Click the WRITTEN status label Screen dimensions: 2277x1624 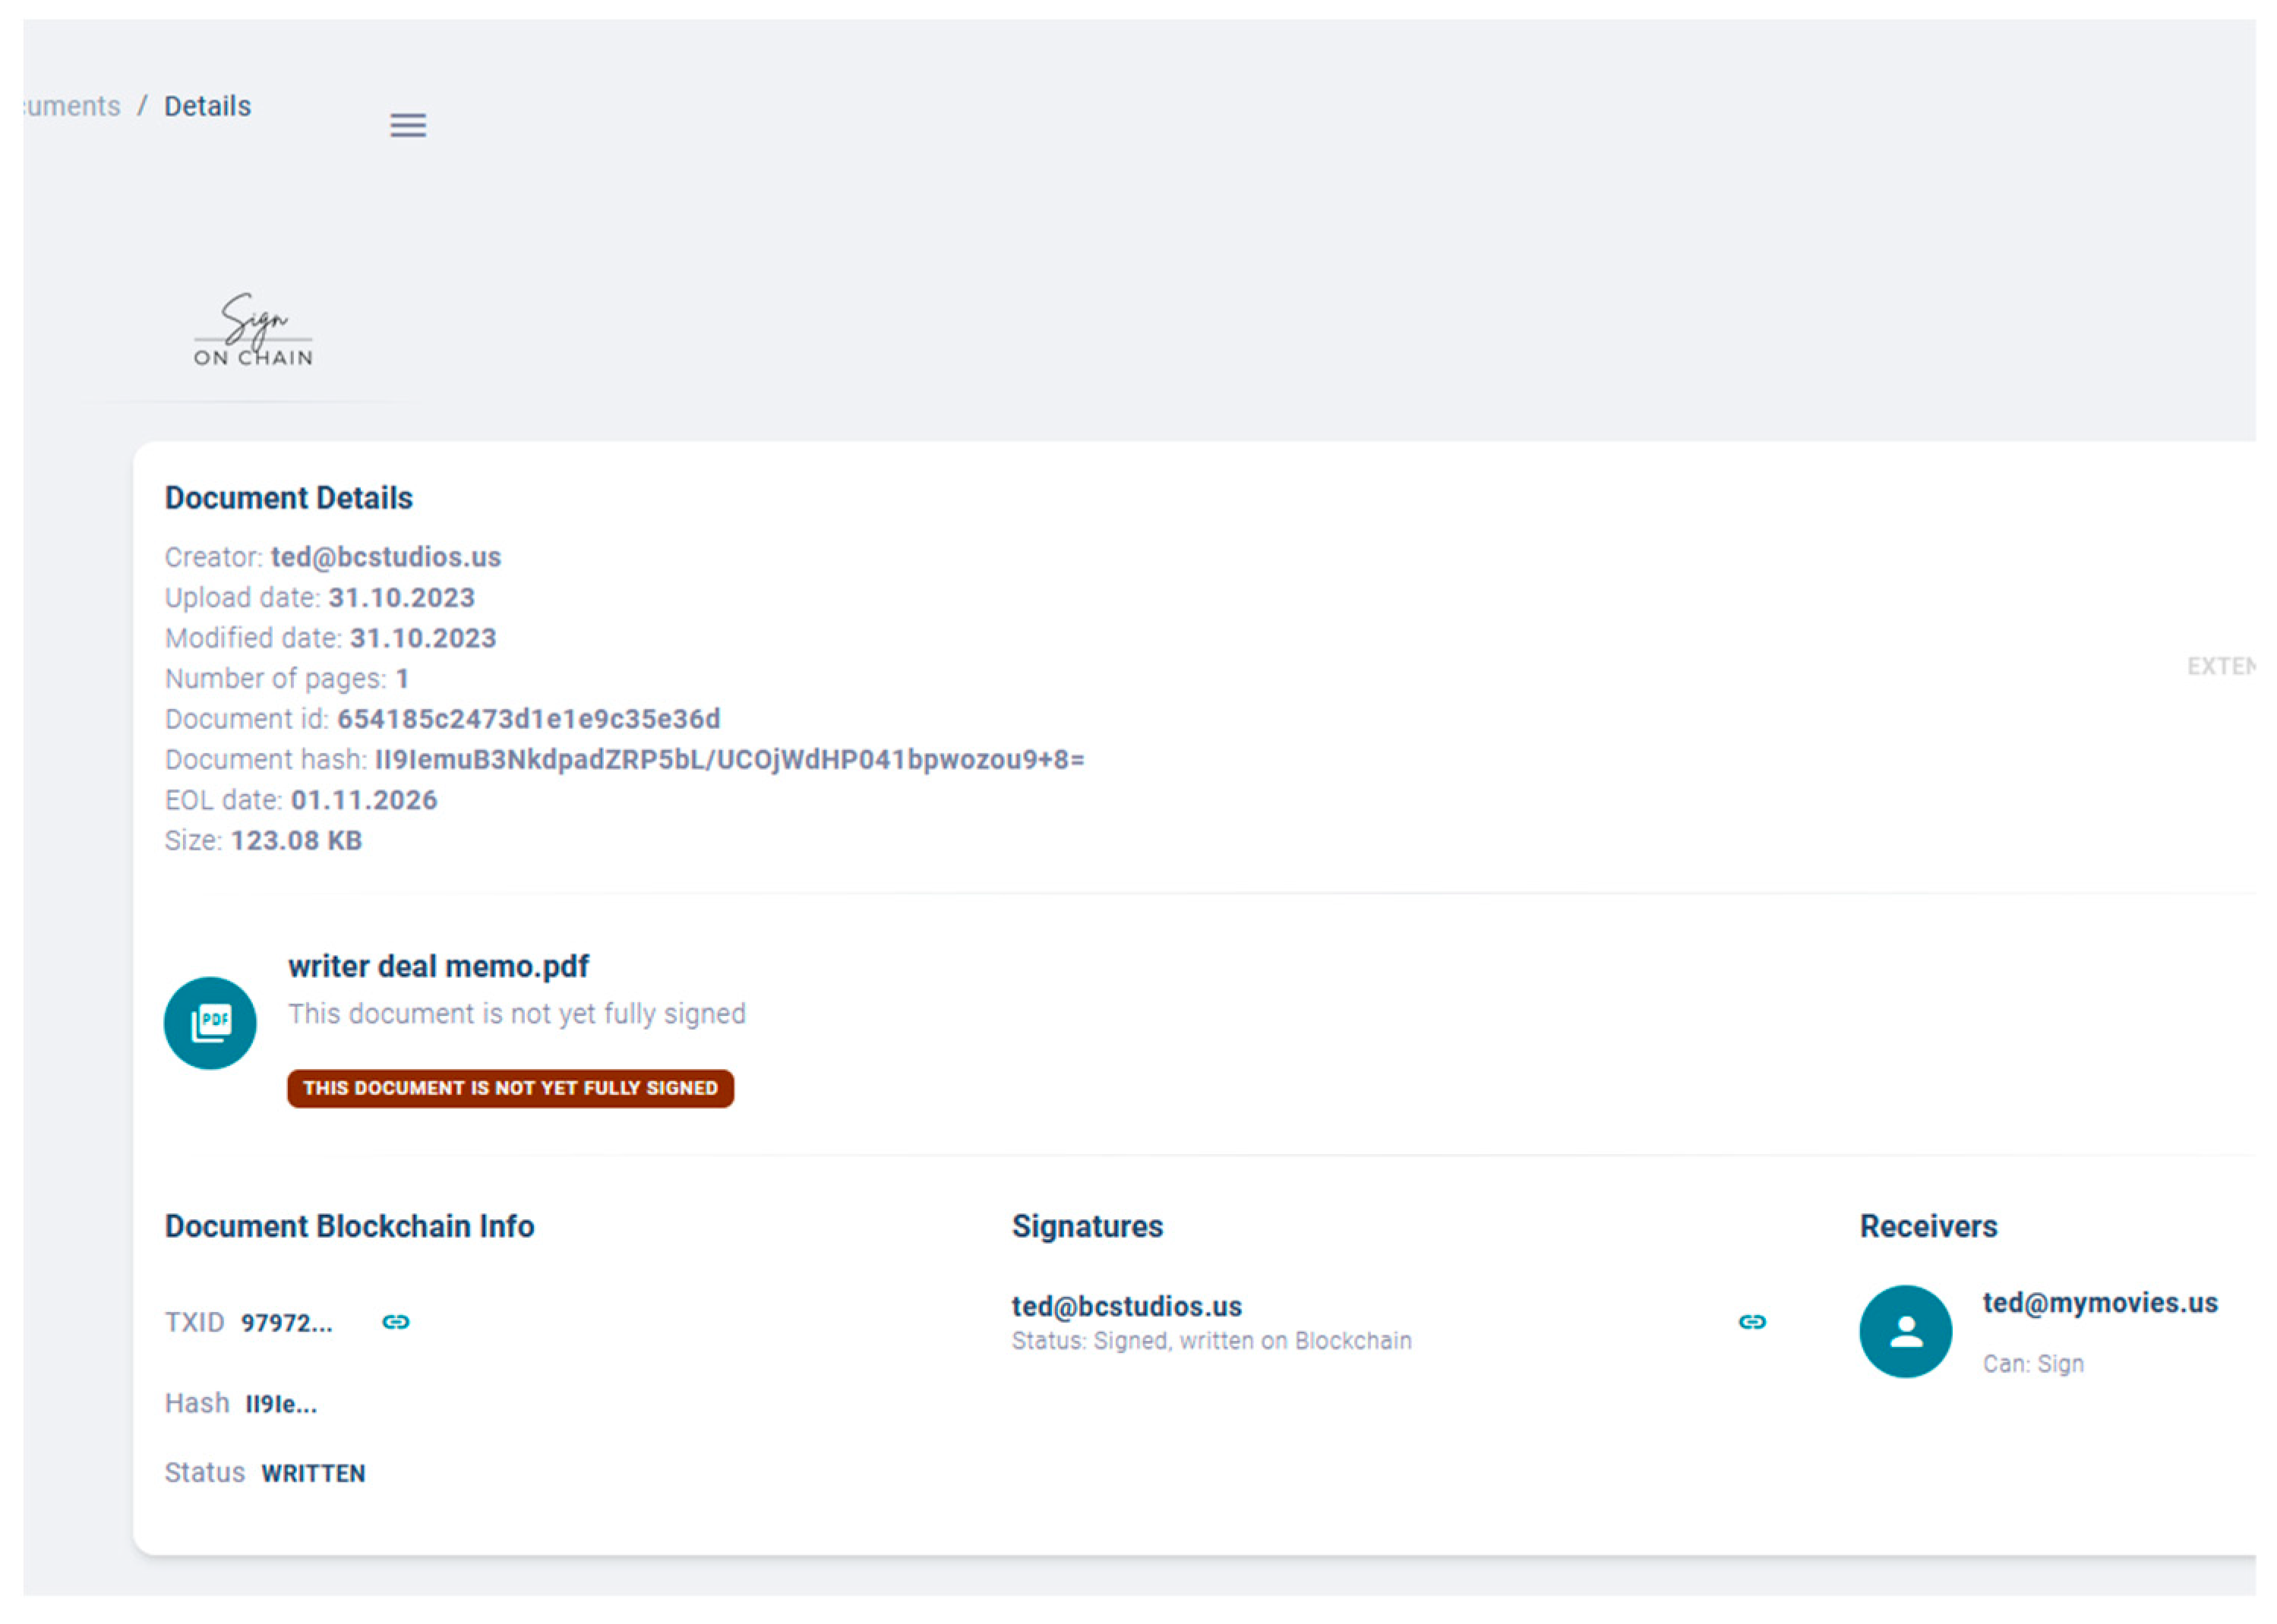click(x=313, y=1473)
